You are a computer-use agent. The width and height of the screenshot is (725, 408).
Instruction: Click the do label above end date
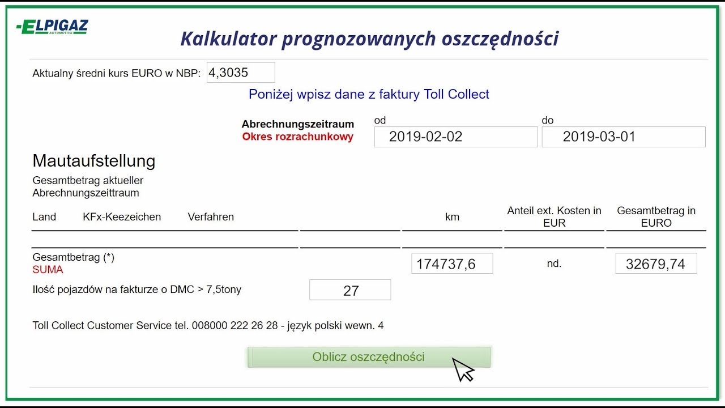tap(547, 120)
